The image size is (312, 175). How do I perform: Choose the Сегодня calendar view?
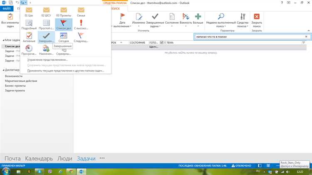click(x=64, y=37)
